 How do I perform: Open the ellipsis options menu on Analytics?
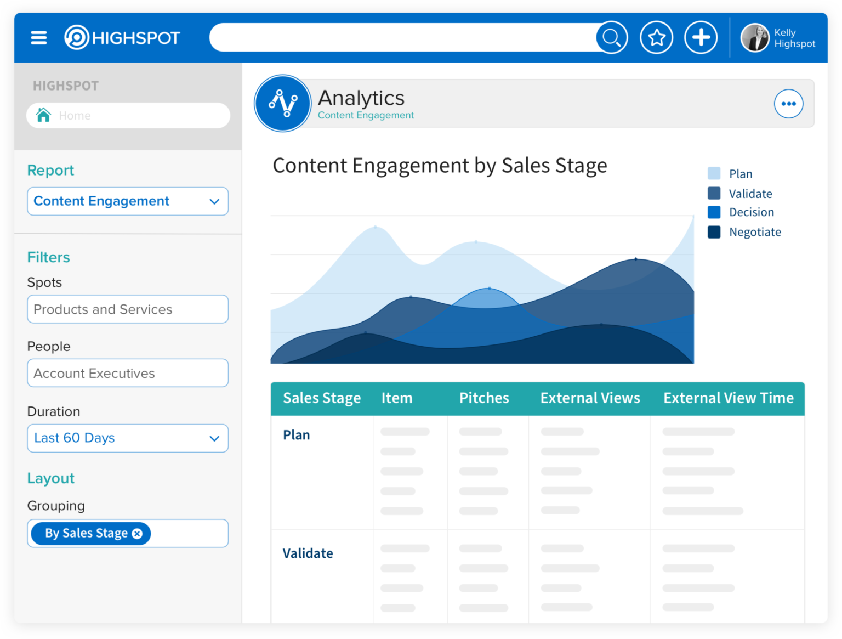[x=788, y=103]
